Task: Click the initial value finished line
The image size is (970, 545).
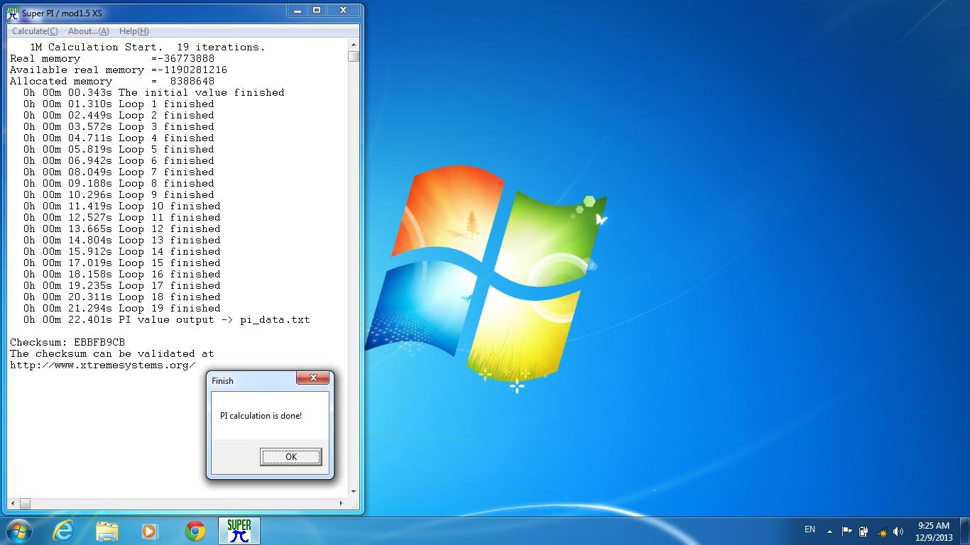Action: tap(153, 93)
